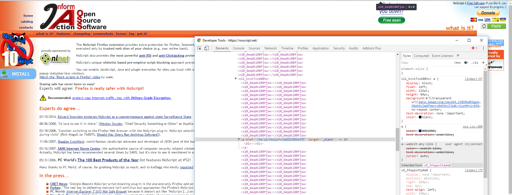Click the x9_3fwppxttq4e8 inherited-from link
512x195 pixels.
437,165
